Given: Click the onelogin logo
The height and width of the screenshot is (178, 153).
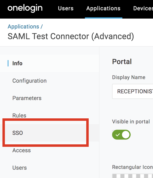Looking at the screenshot, I should (25, 8).
